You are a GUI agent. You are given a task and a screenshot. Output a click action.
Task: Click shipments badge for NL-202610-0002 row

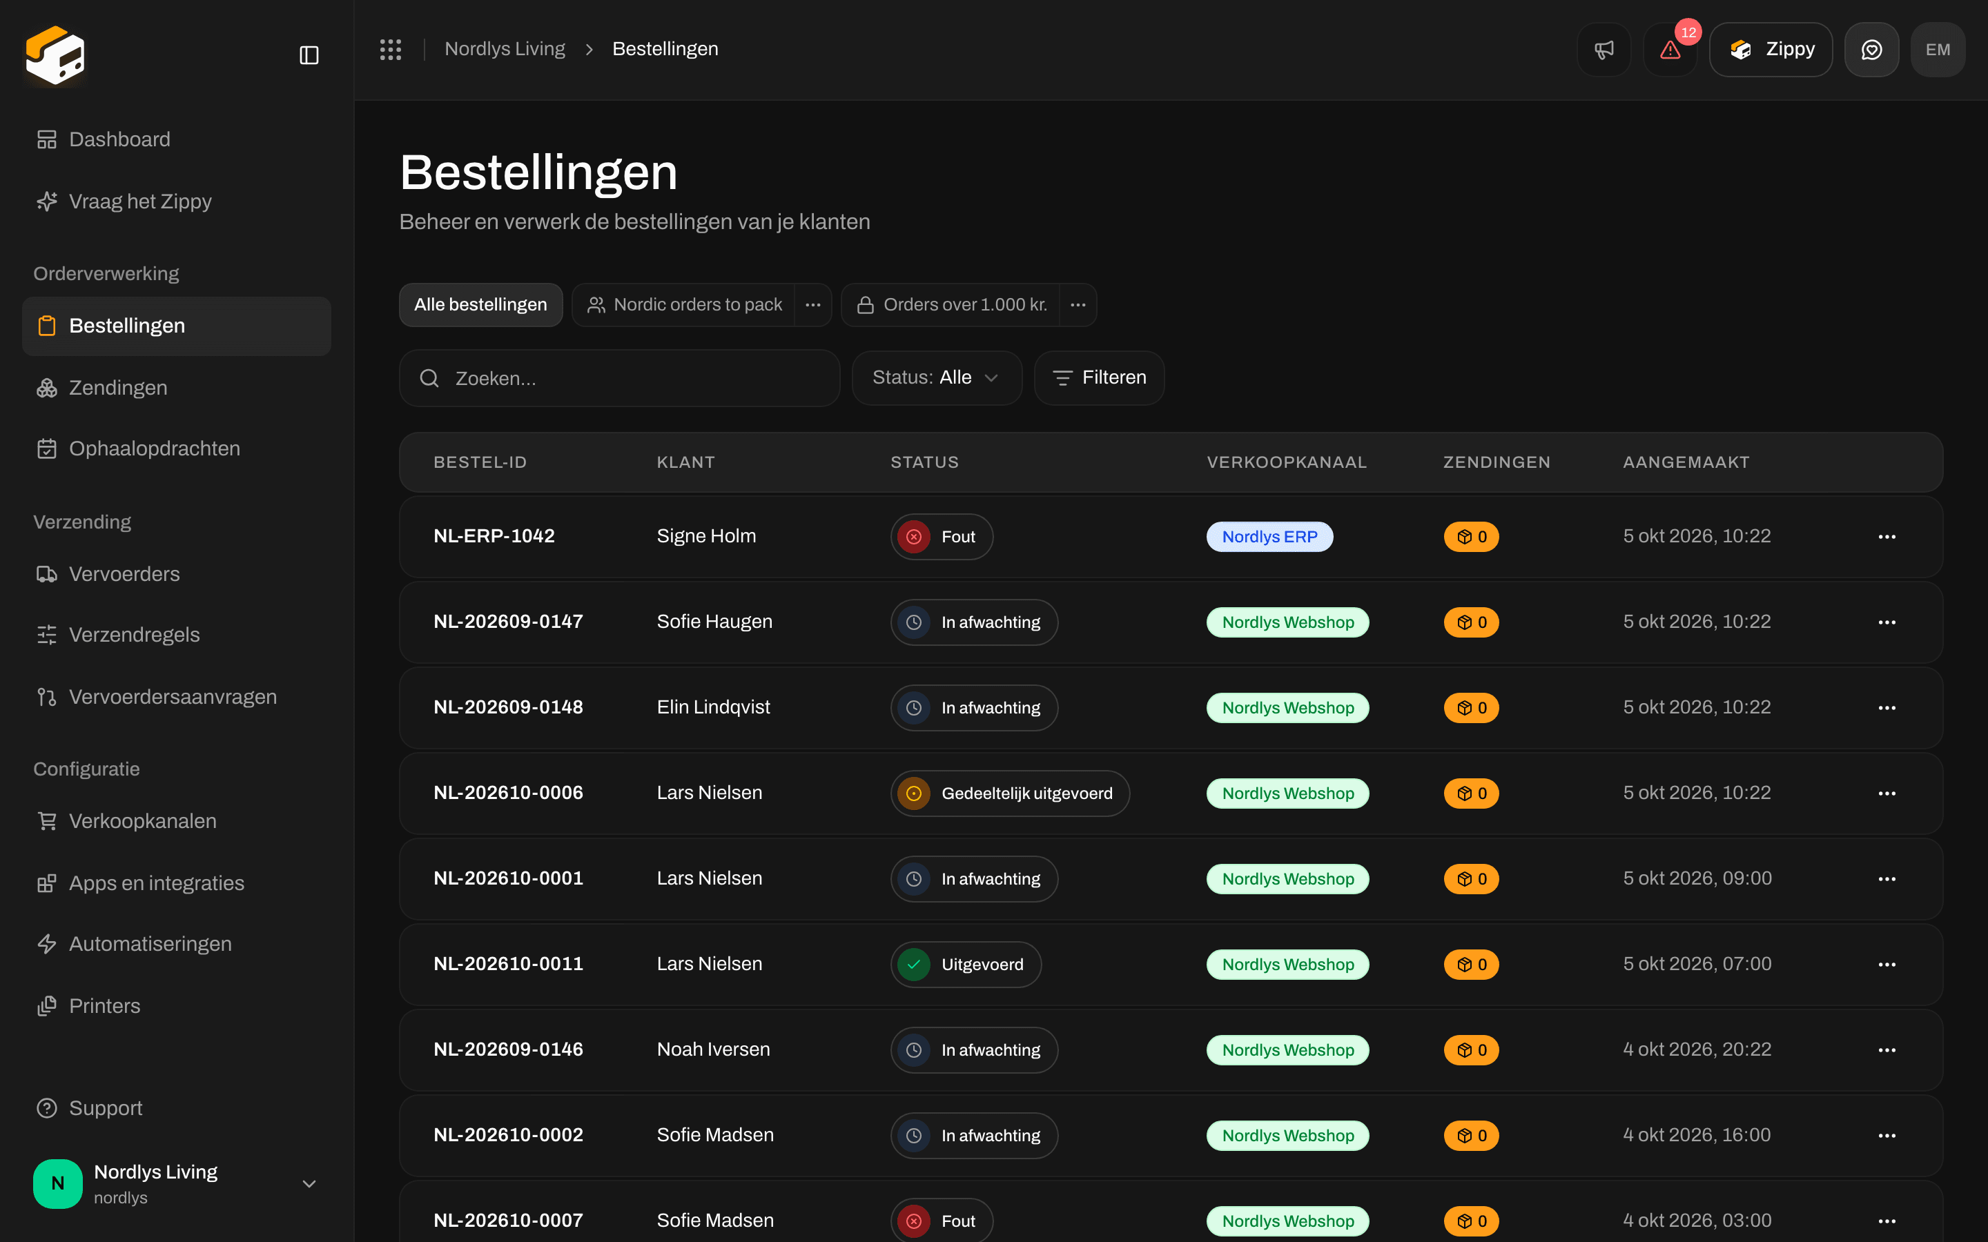[x=1471, y=1134]
